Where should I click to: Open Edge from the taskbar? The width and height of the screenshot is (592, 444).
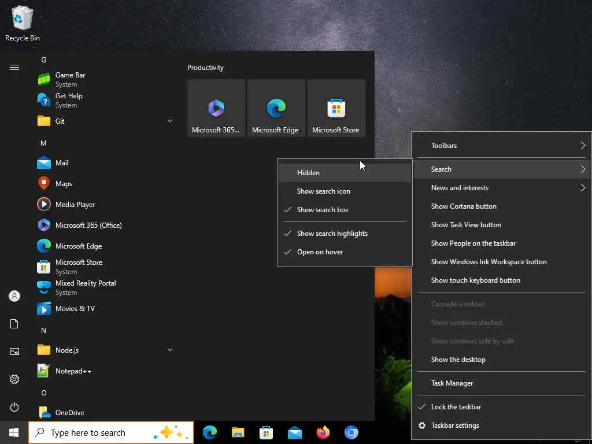point(210,432)
